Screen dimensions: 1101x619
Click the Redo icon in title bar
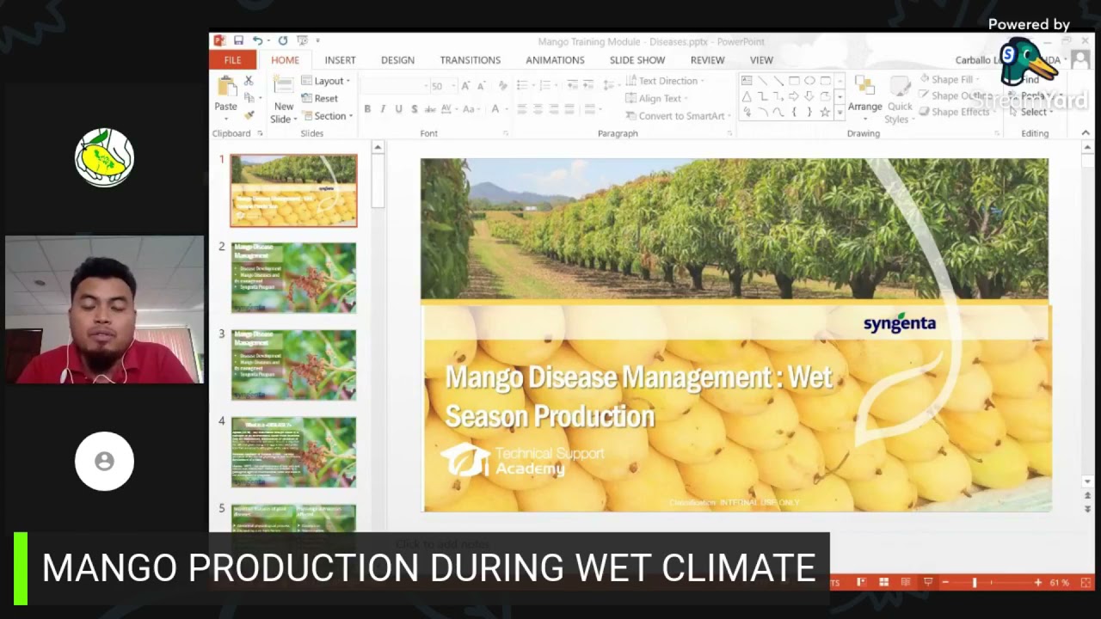coord(283,40)
